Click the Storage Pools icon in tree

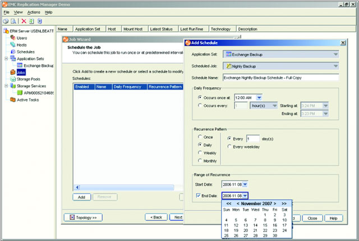click(x=13, y=79)
